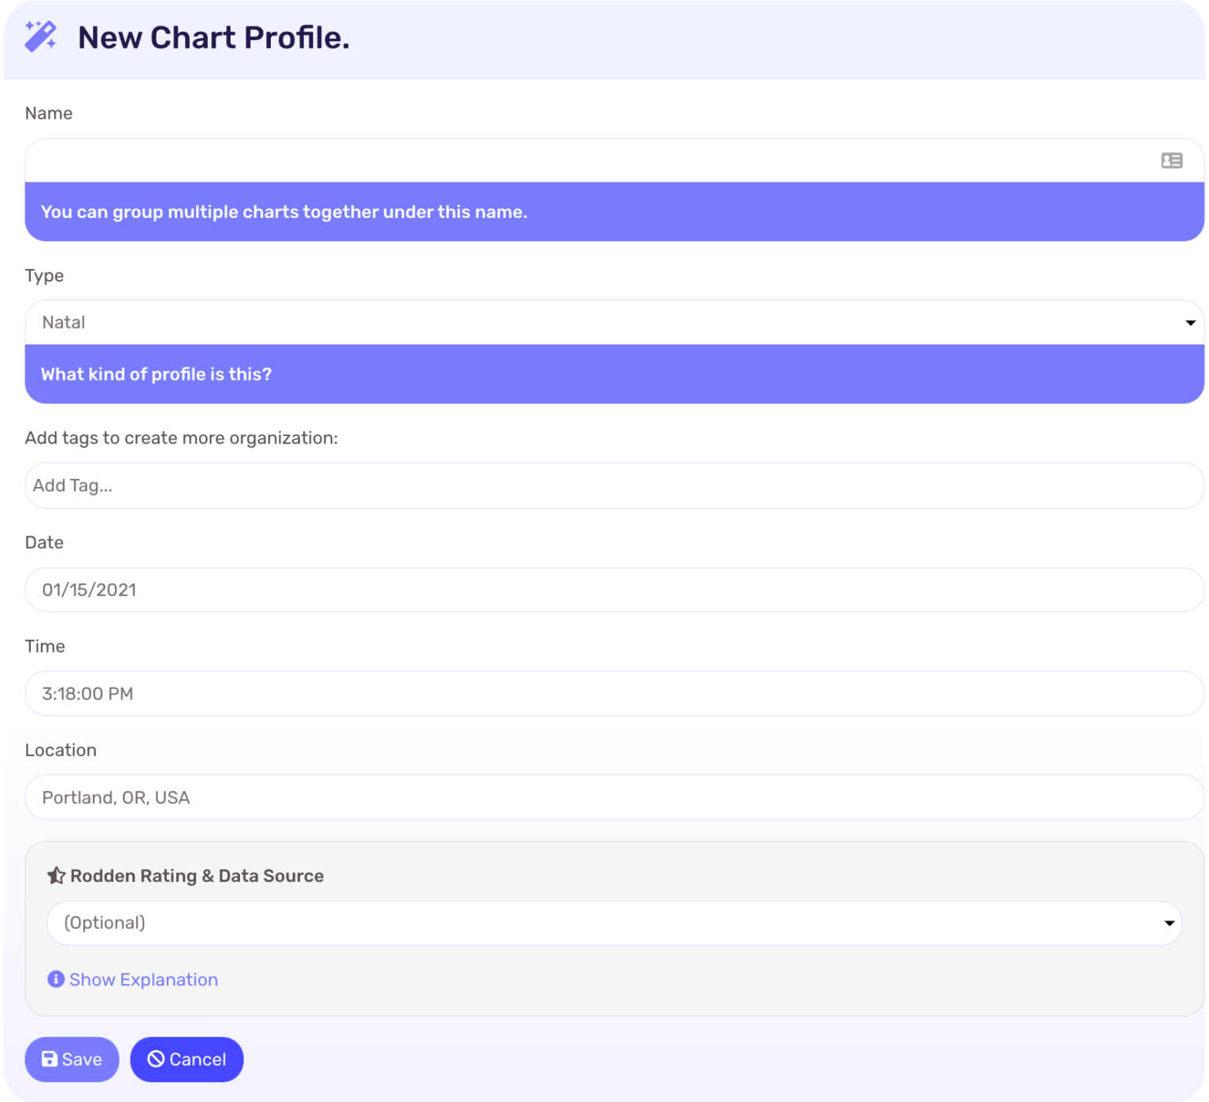The image size is (1209, 1102).
Task: Click the floppy disk icon on the Save button
Action: click(49, 1060)
